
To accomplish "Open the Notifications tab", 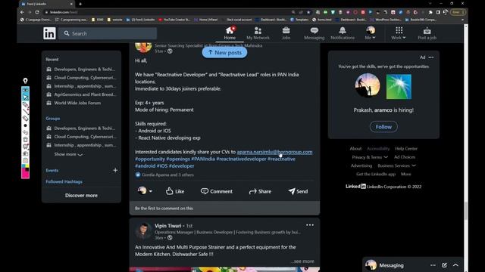I will pyautogui.click(x=343, y=33).
